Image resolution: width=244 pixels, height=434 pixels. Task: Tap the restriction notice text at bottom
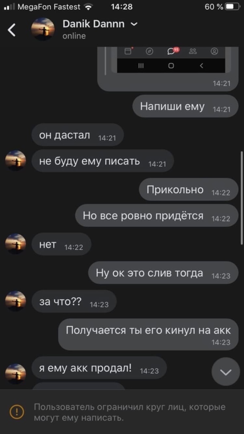coord(129,412)
